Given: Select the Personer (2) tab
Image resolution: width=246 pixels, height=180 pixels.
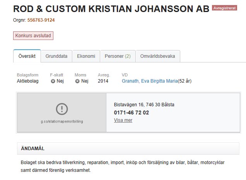Looking at the screenshot, I should [118, 56].
